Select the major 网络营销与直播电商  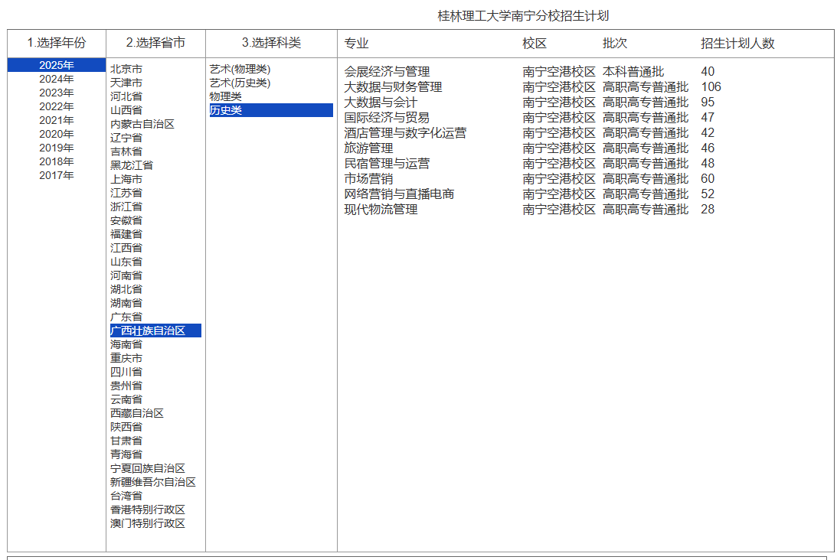(x=399, y=194)
